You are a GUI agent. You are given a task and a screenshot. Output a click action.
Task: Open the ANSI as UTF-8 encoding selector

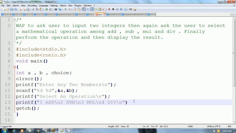[214, 126]
